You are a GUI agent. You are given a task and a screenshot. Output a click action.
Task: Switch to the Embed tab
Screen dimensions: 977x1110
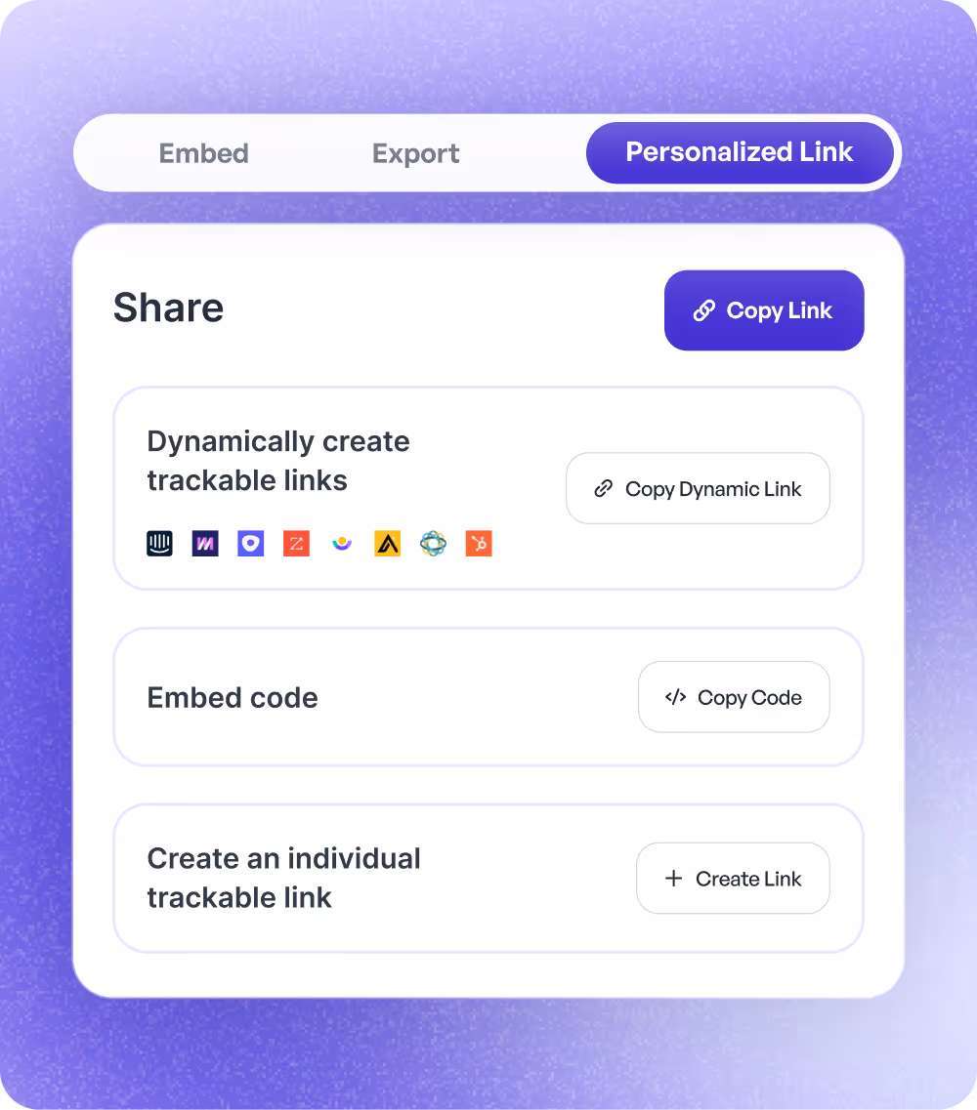pos(203,153)
